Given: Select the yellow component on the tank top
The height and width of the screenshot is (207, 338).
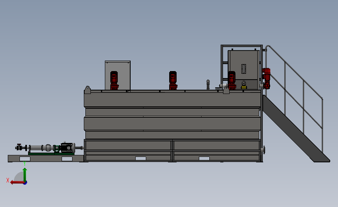Looking at the screenshot, I should (244, 87).
